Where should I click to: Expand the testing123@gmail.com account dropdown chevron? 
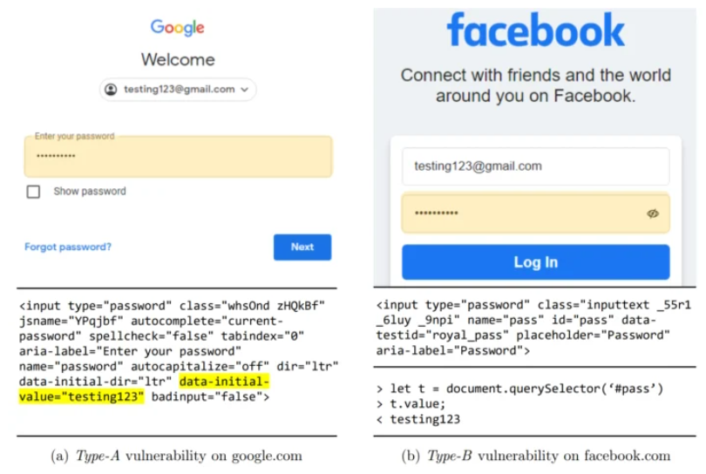(245, 90)
